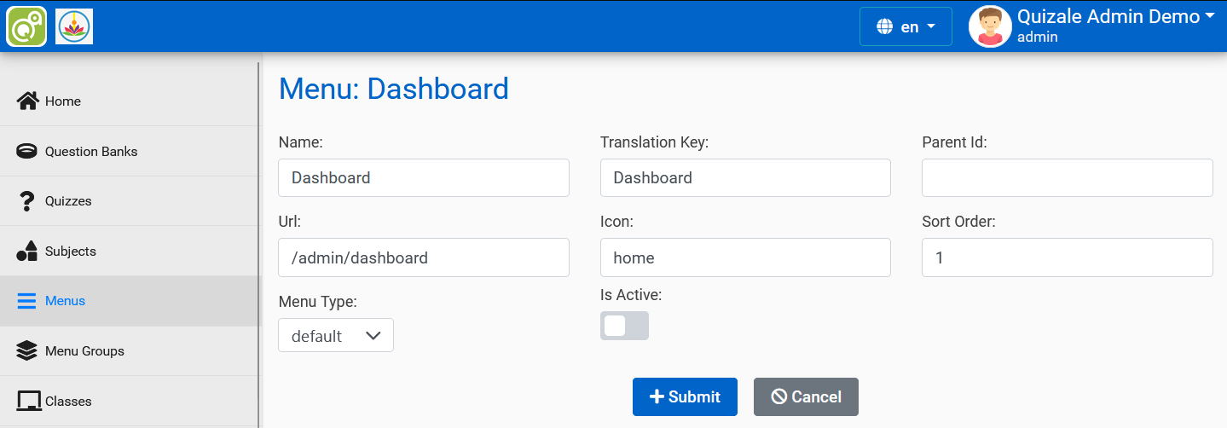The image size is (1227, 428).
Task: Toggle the Is Active switch
Action: (x=624, y=326)
